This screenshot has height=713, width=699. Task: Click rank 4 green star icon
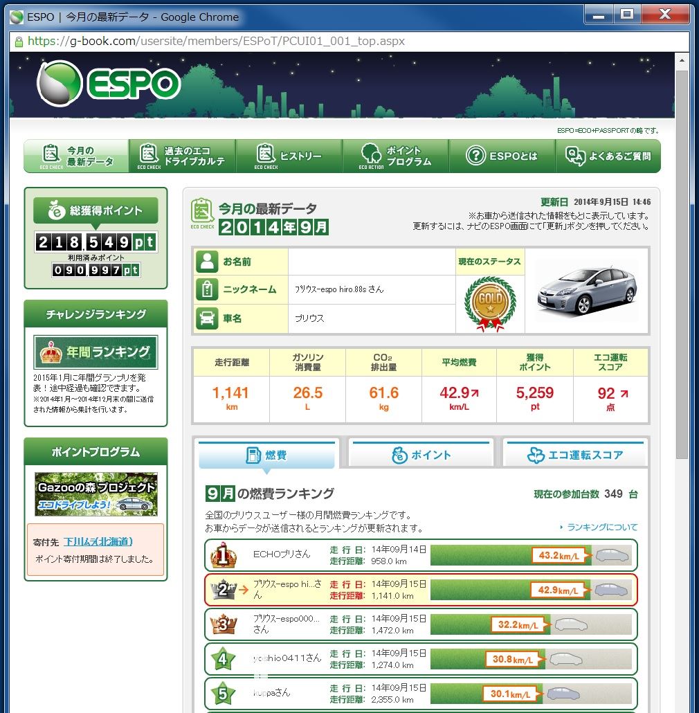(x=223, y=659)
